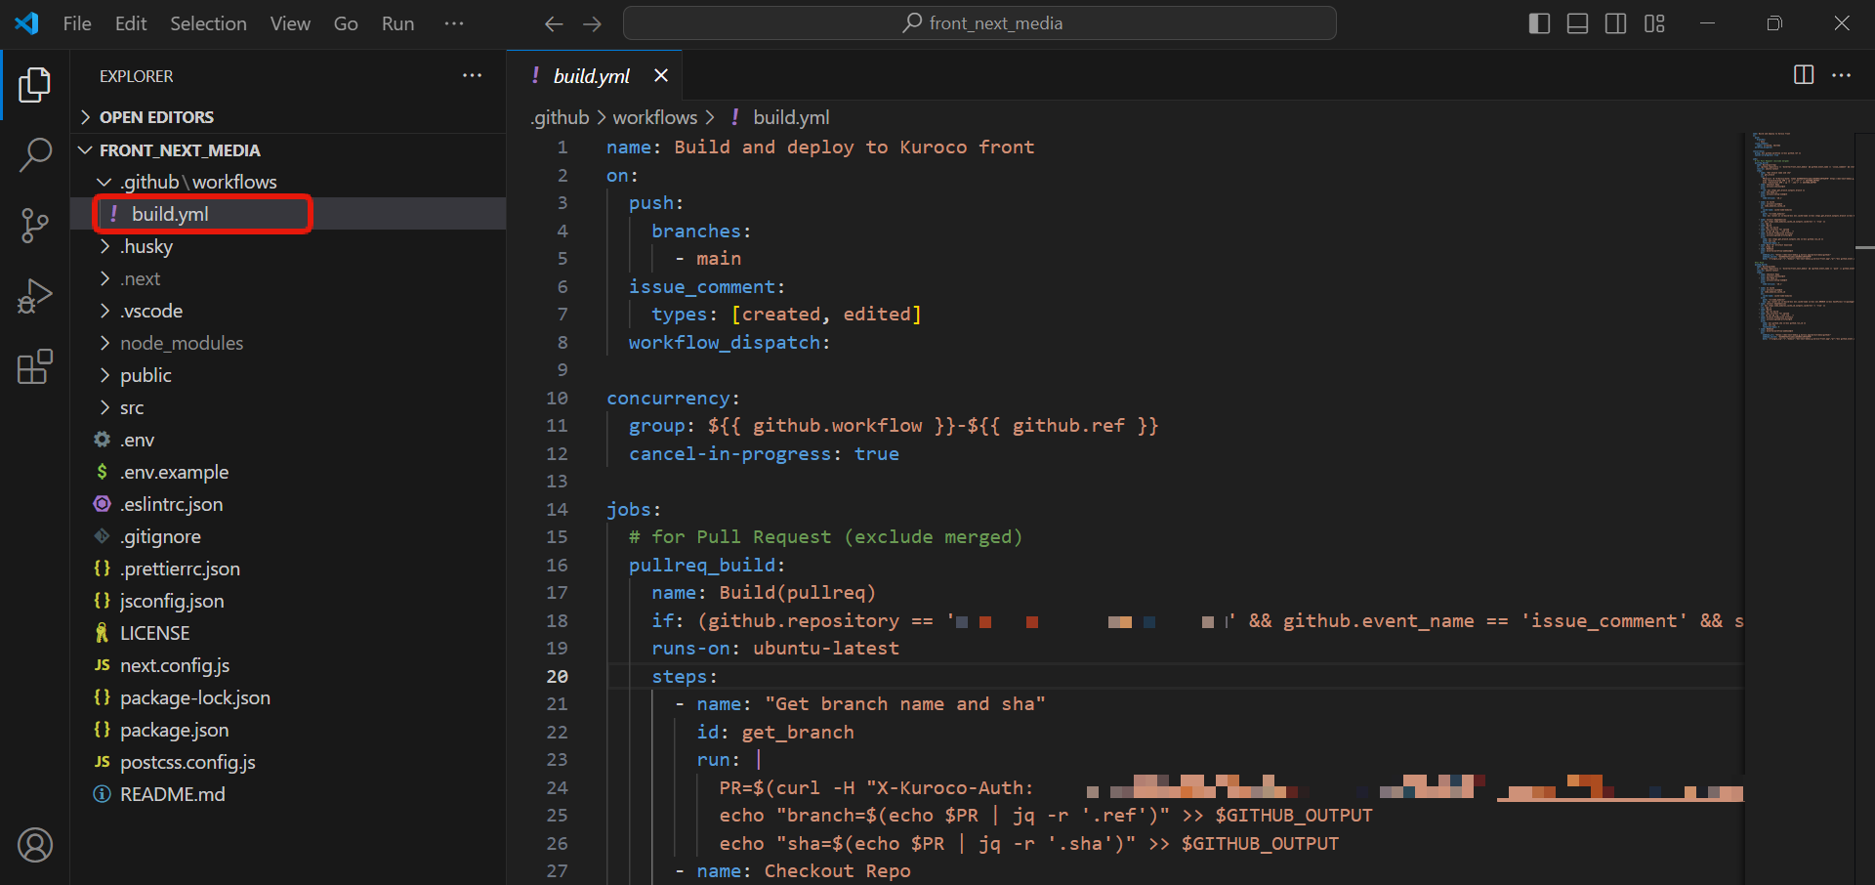Open the Go menu

click(x=346, y=23)
